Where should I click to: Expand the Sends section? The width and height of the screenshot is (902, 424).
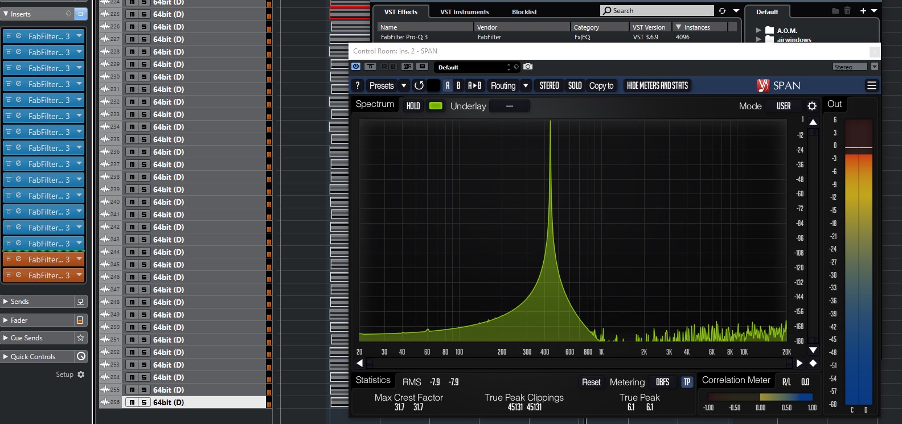6,302
